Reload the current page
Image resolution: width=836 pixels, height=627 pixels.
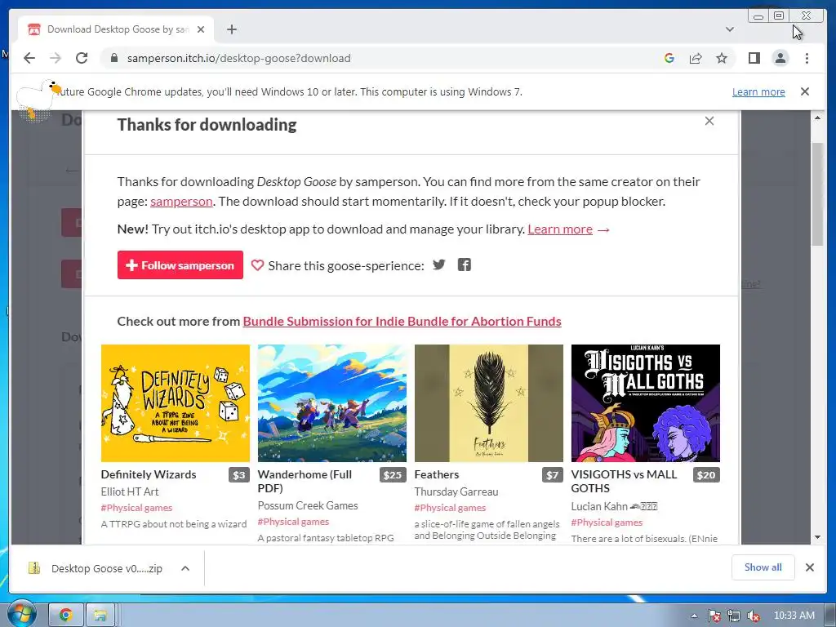(82, 58)
